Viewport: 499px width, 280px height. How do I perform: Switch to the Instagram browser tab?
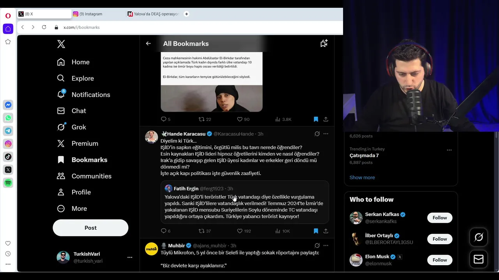pos(97,14)
